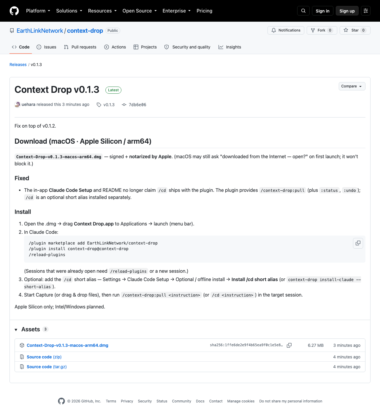Click the commit icon beside 7db6e06
This screenshot has height=417, width=380.
click(x=124, y=105)
